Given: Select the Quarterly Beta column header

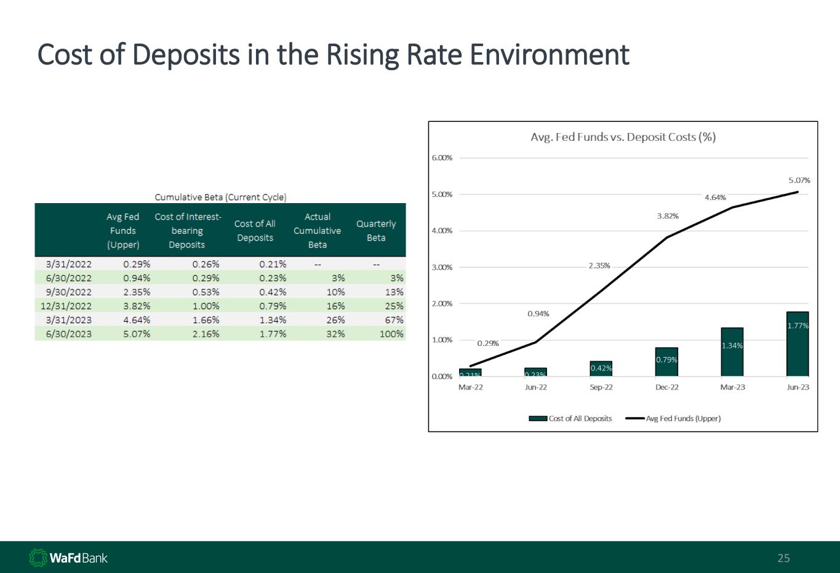Looking at the screenshot, I should coord(376,231).
